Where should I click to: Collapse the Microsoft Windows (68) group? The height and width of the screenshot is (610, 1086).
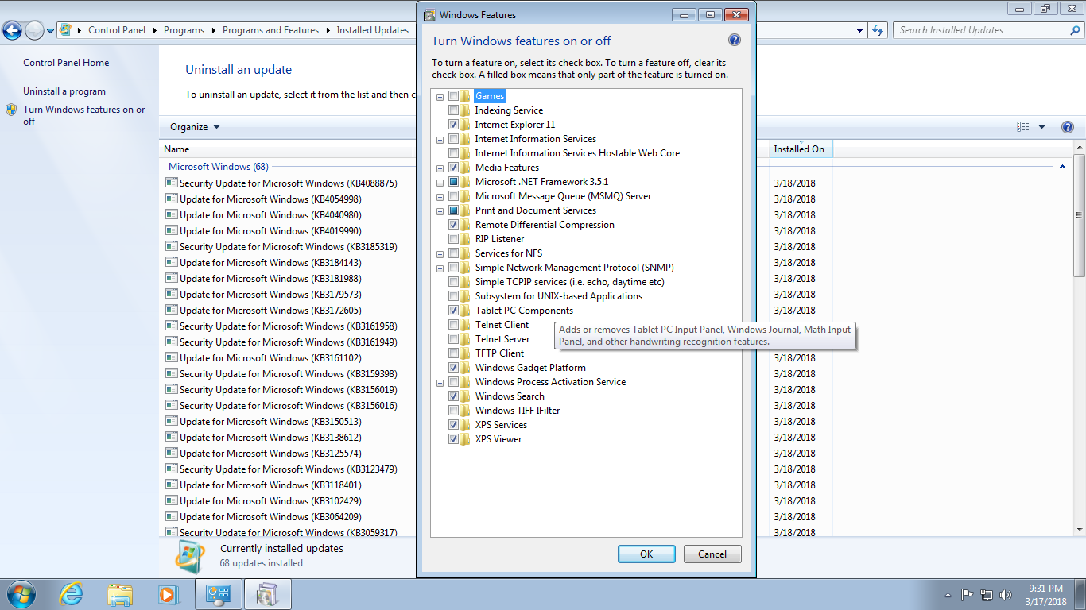coord(1062,167)
